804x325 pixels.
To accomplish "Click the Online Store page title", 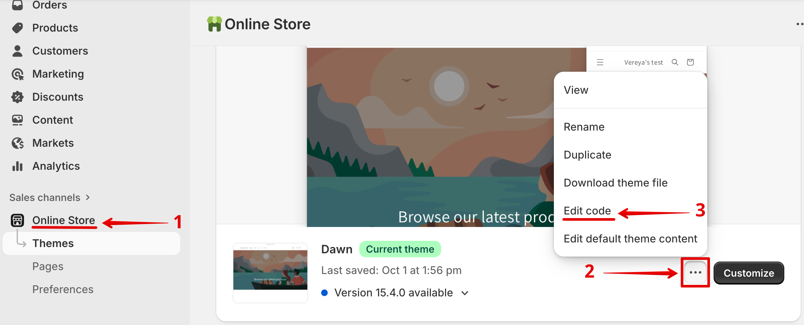I will (x=268, y=24).
